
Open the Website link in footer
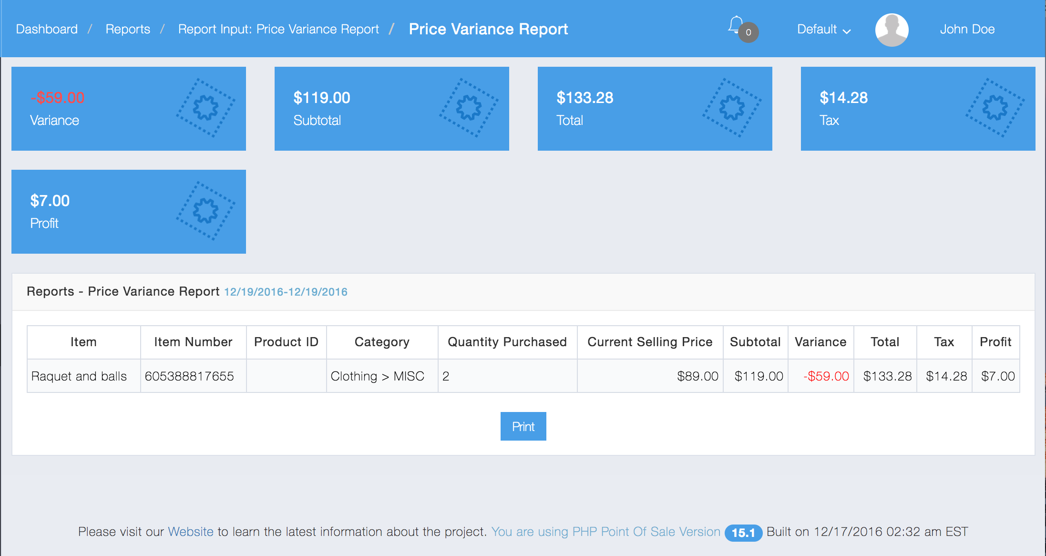pyautogui.click(x=191, y=532)
